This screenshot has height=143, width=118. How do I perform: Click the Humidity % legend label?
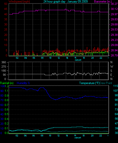[23, 83]
